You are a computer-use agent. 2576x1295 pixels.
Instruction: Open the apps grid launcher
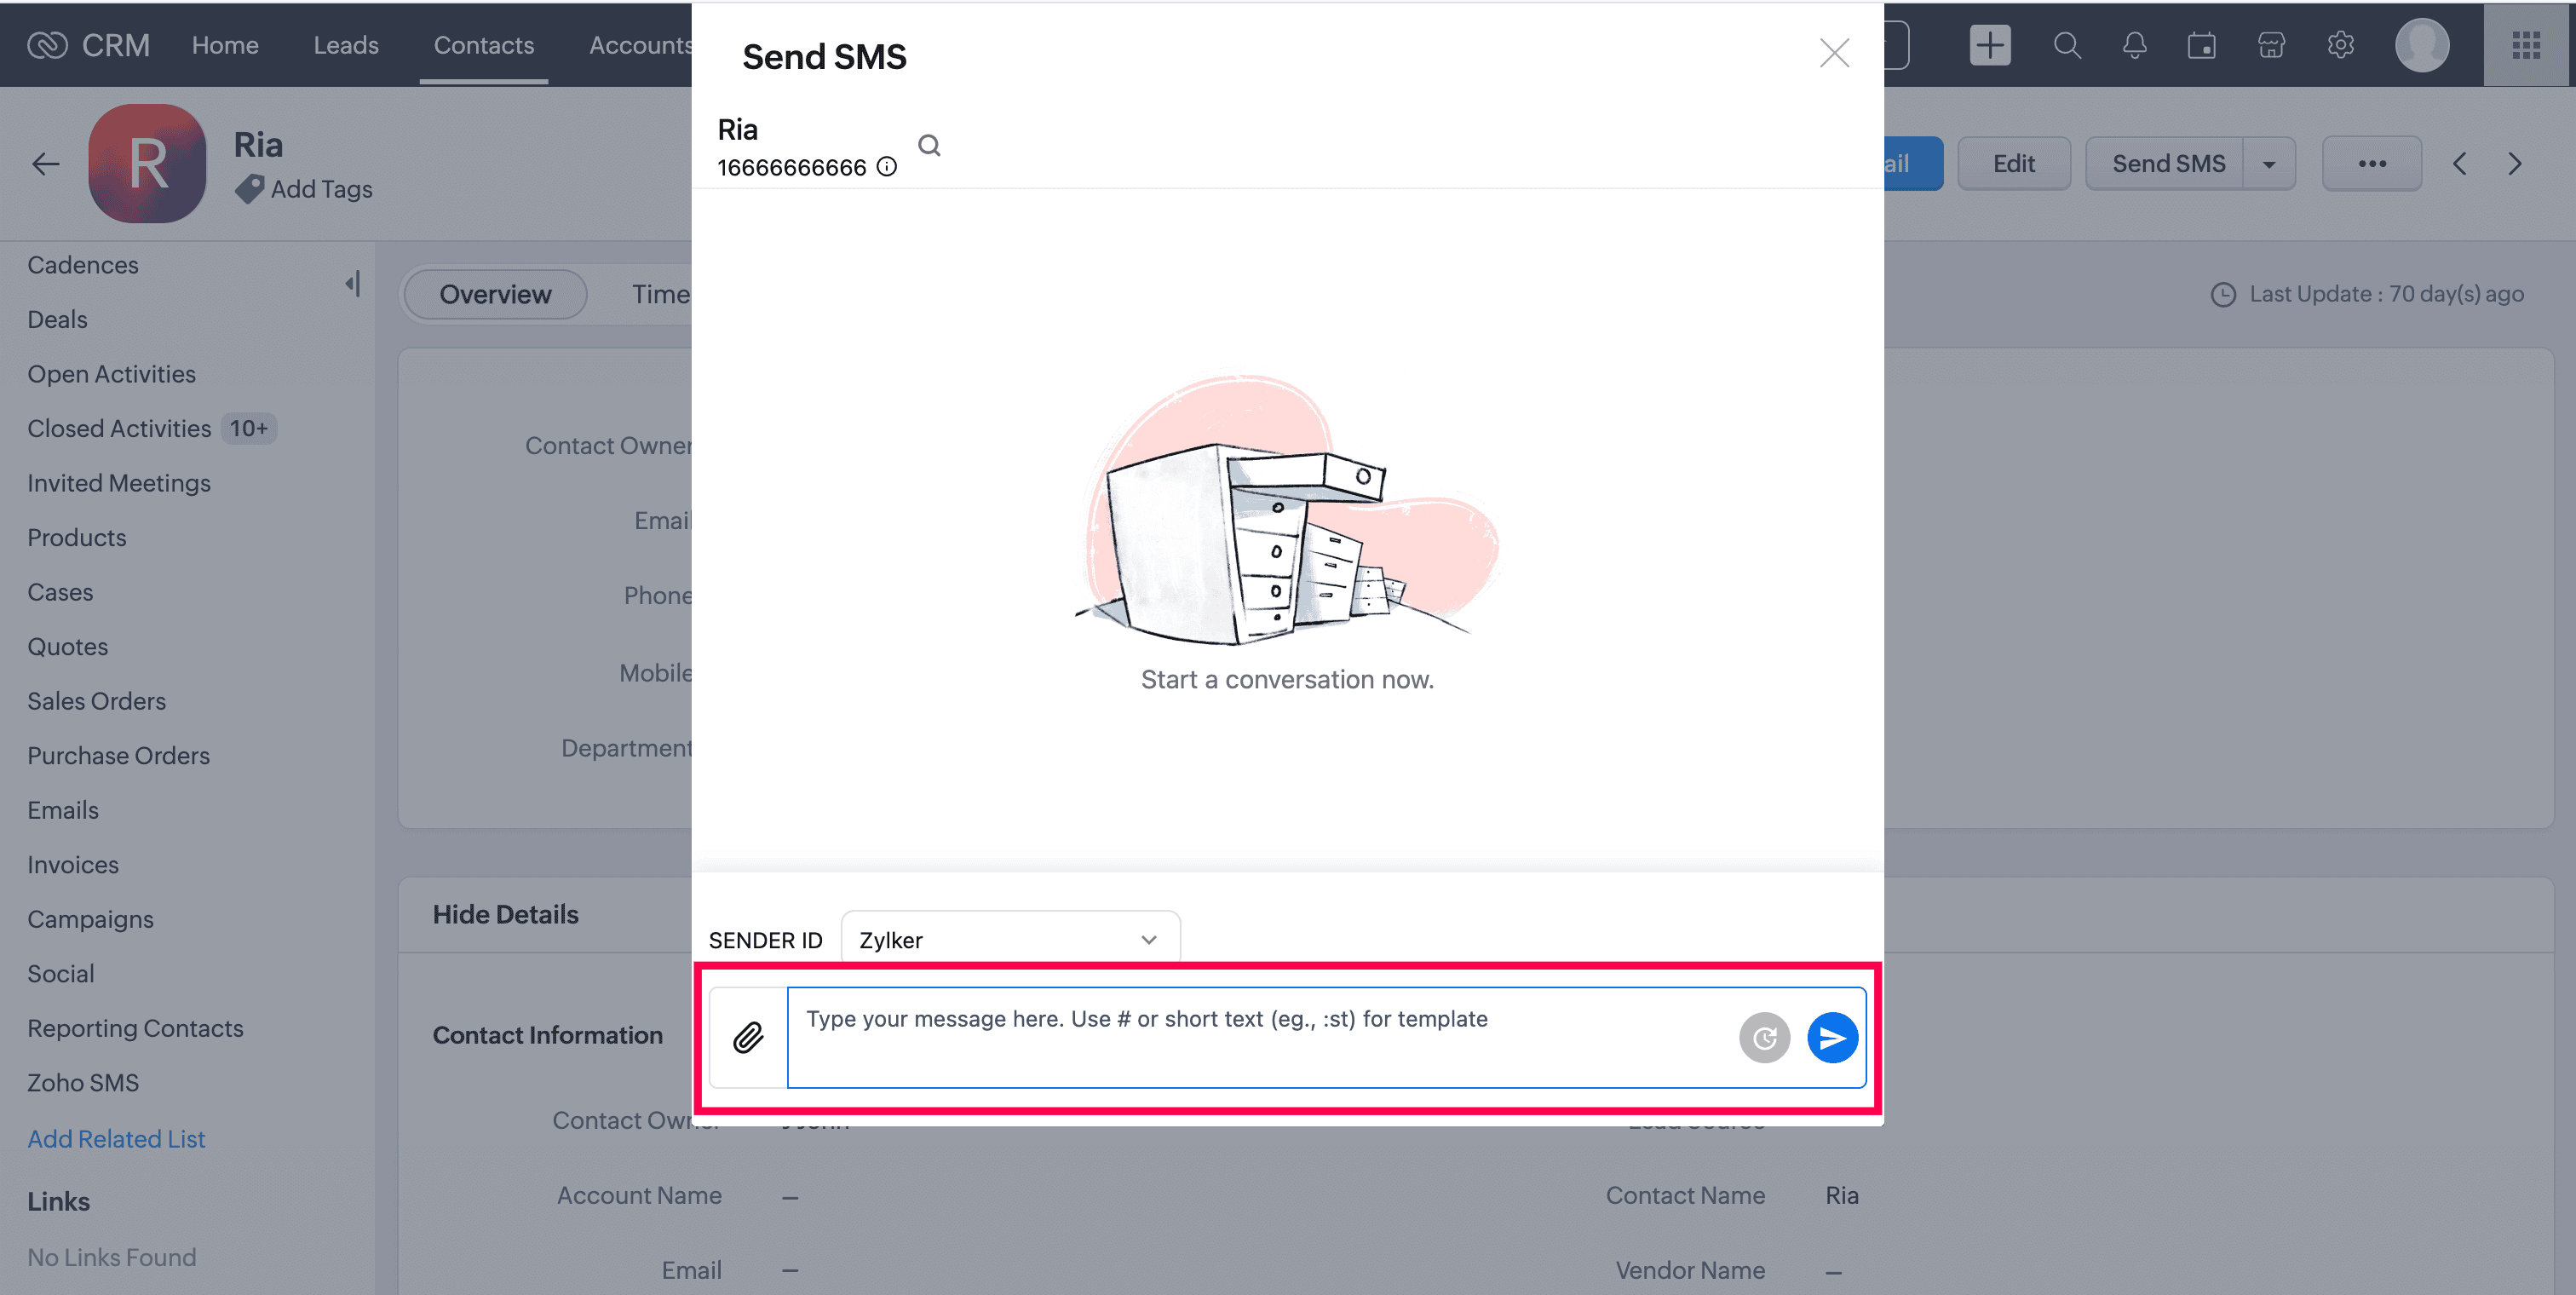pyautogui.click(x=2526, y=45)
